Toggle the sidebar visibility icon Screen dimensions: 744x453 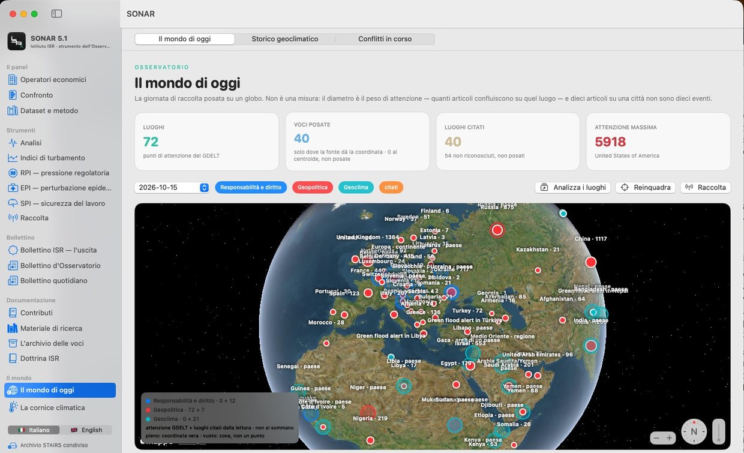tap(56, 13)
